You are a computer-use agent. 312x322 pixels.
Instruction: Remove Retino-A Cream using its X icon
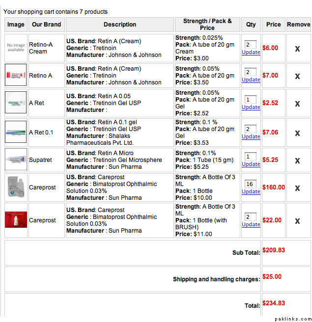[297, 49]
